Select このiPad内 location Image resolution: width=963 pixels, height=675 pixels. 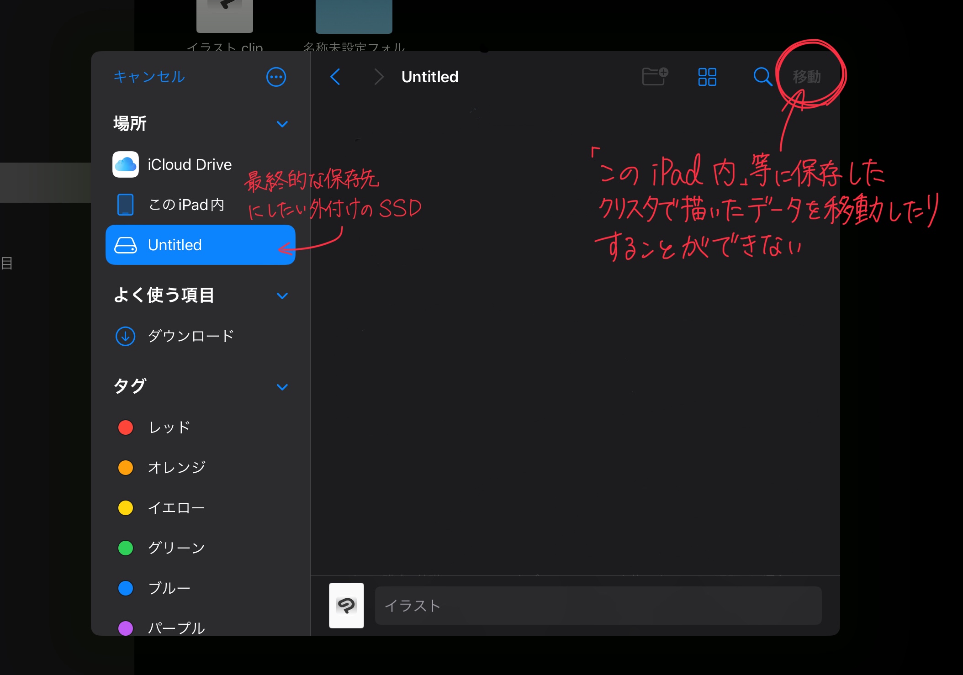tap(186, 205)
